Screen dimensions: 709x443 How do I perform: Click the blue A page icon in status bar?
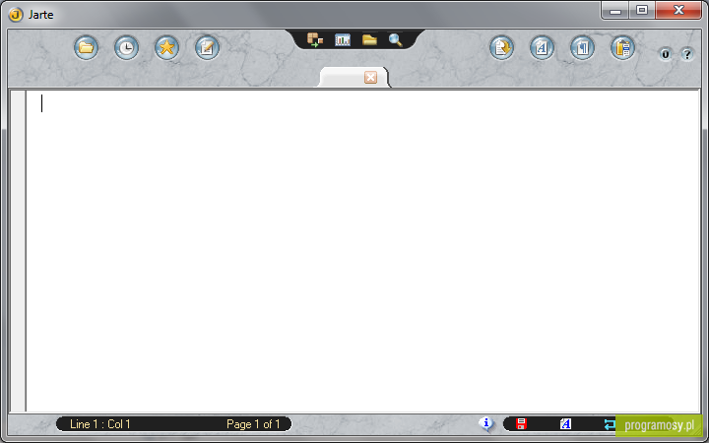tap(565, 424)
